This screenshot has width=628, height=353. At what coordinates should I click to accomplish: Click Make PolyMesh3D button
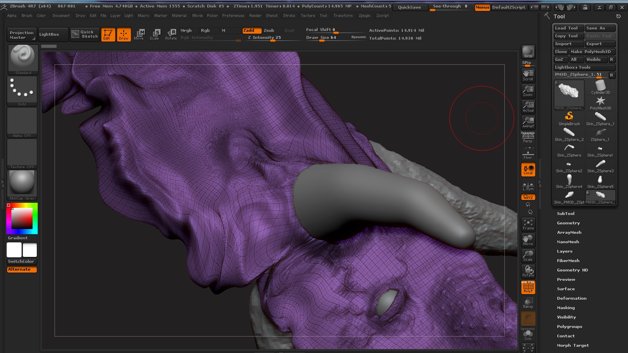(x=592, y=52)
